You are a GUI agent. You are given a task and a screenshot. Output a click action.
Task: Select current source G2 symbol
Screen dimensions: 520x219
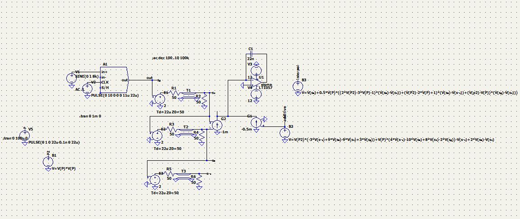tap(217, 125)
